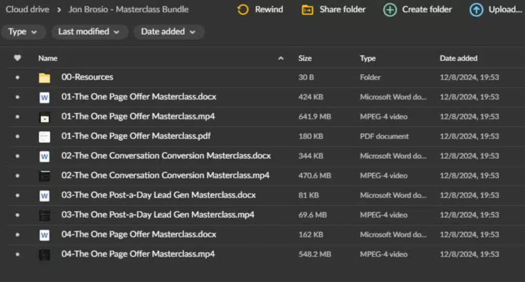Click the Share folder icon
Viewport: 525px width, 282px height.
click(308, 10)
